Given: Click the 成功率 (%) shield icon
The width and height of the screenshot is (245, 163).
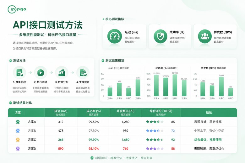Looking at the screenshot, I should click(160, 36).
